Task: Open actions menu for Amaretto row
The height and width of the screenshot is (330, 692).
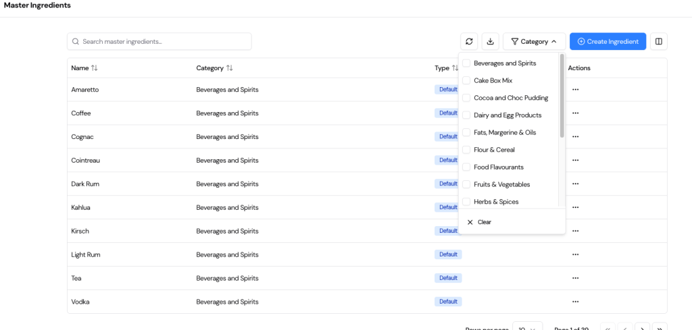Action: 575,90
